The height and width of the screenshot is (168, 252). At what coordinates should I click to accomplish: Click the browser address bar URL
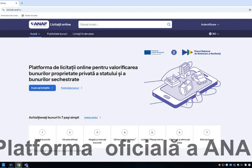14,10
